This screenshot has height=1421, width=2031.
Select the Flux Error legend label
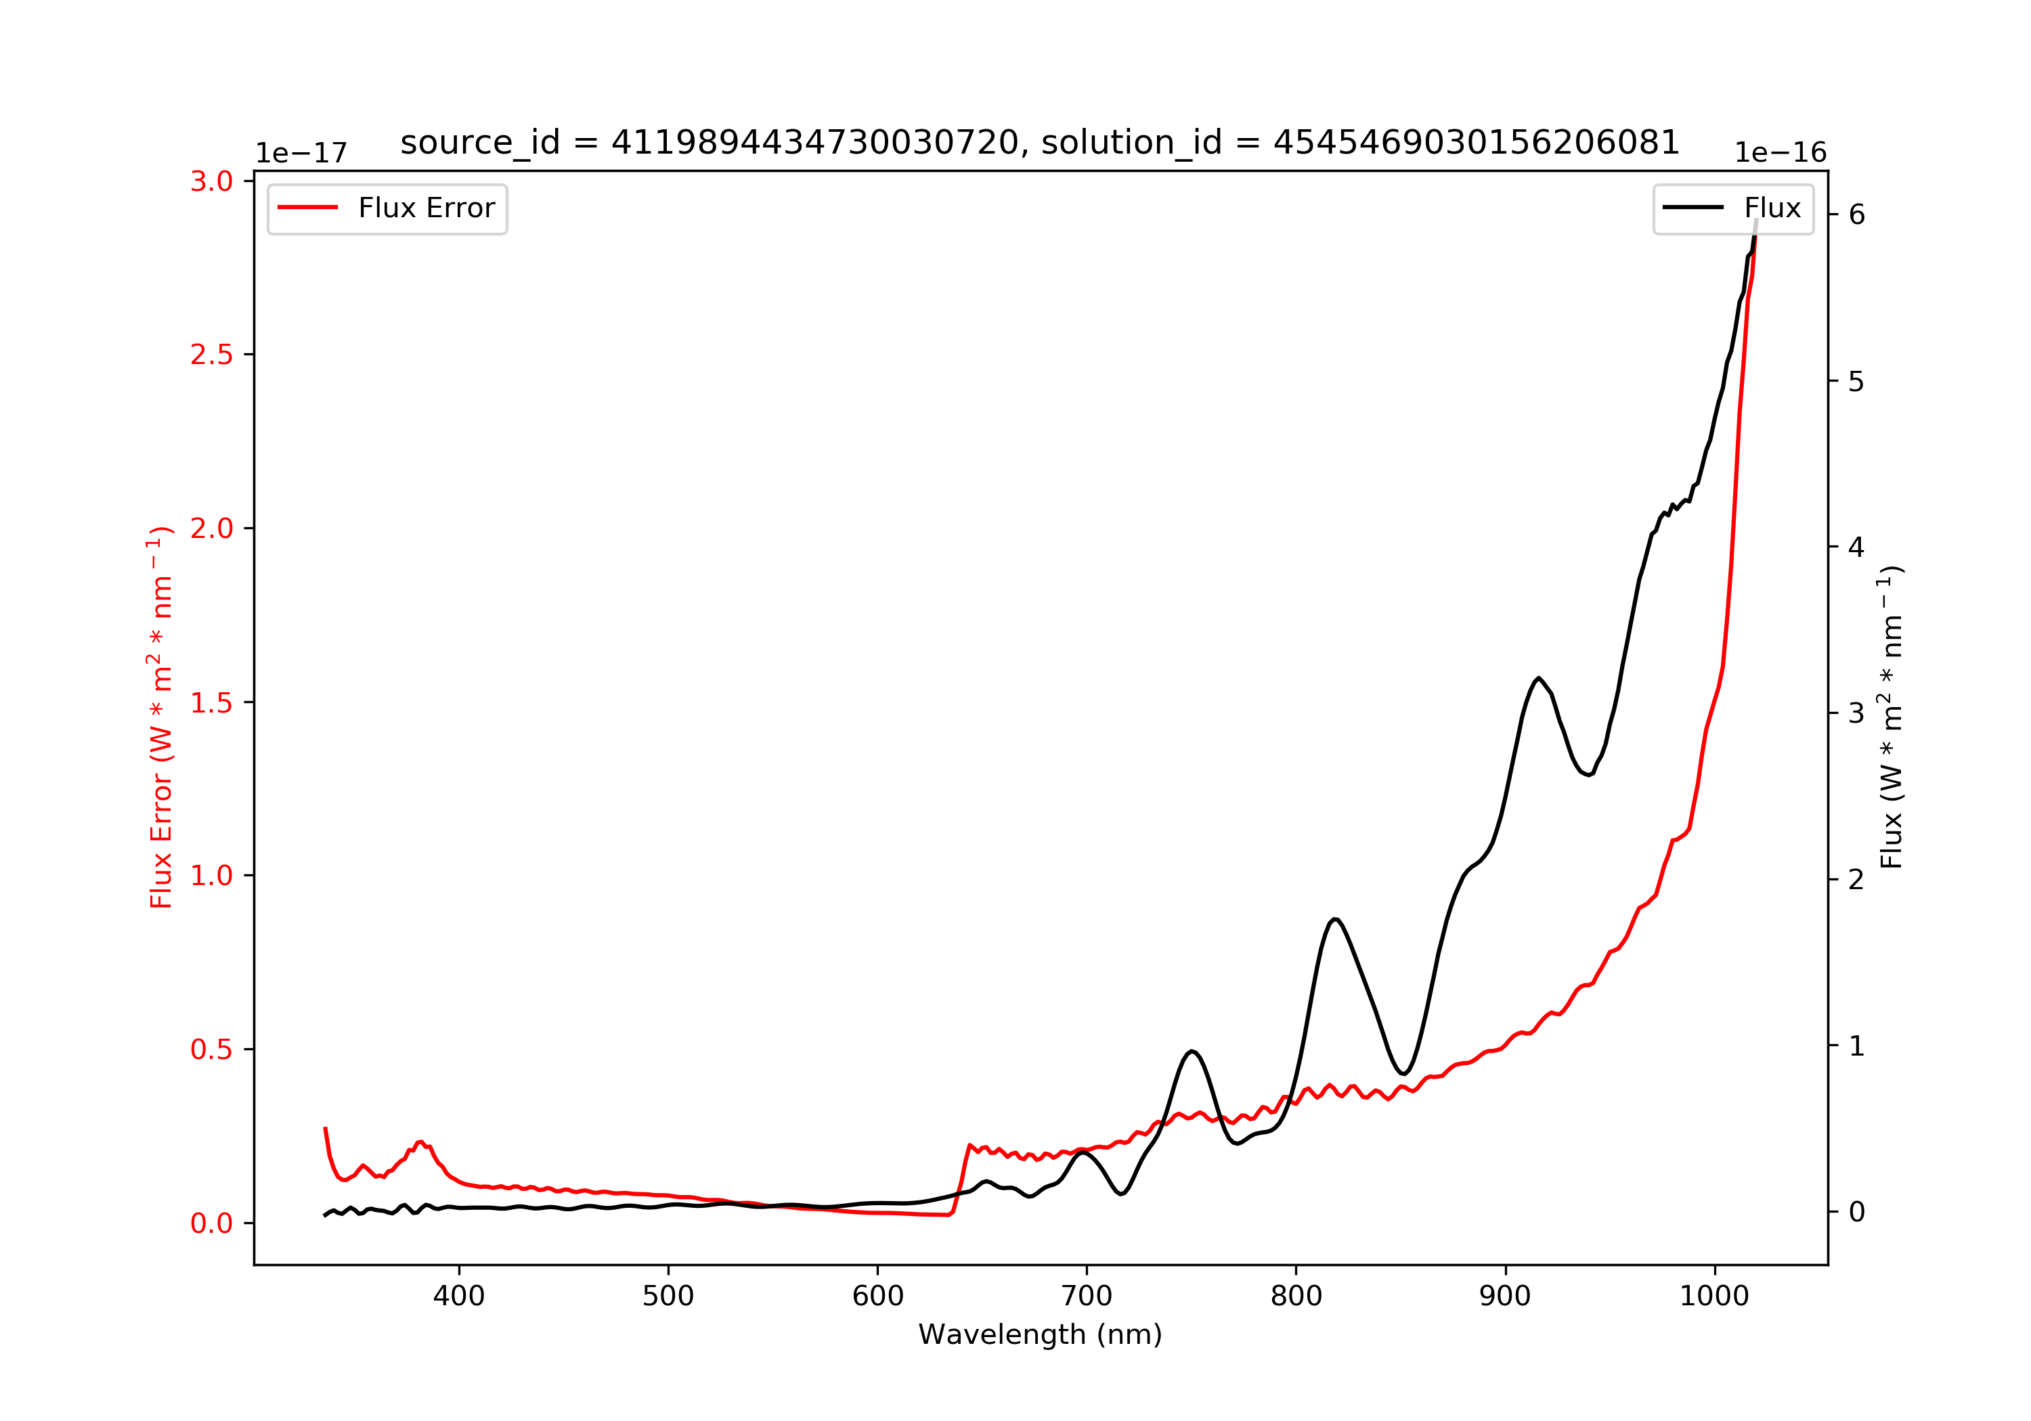(x=427, y=208)
